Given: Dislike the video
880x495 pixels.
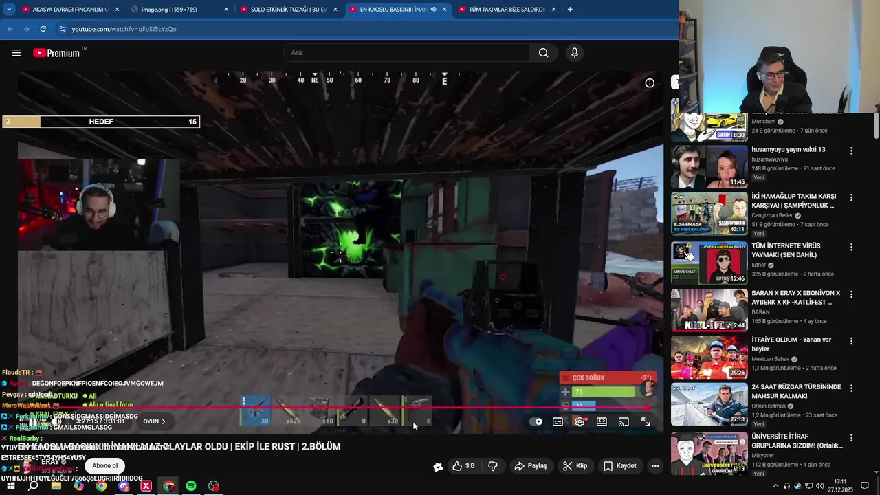Looking at the screenshot, I should coord(493,466).
